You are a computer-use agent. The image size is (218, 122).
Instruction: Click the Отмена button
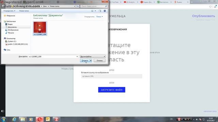(99, 61)
